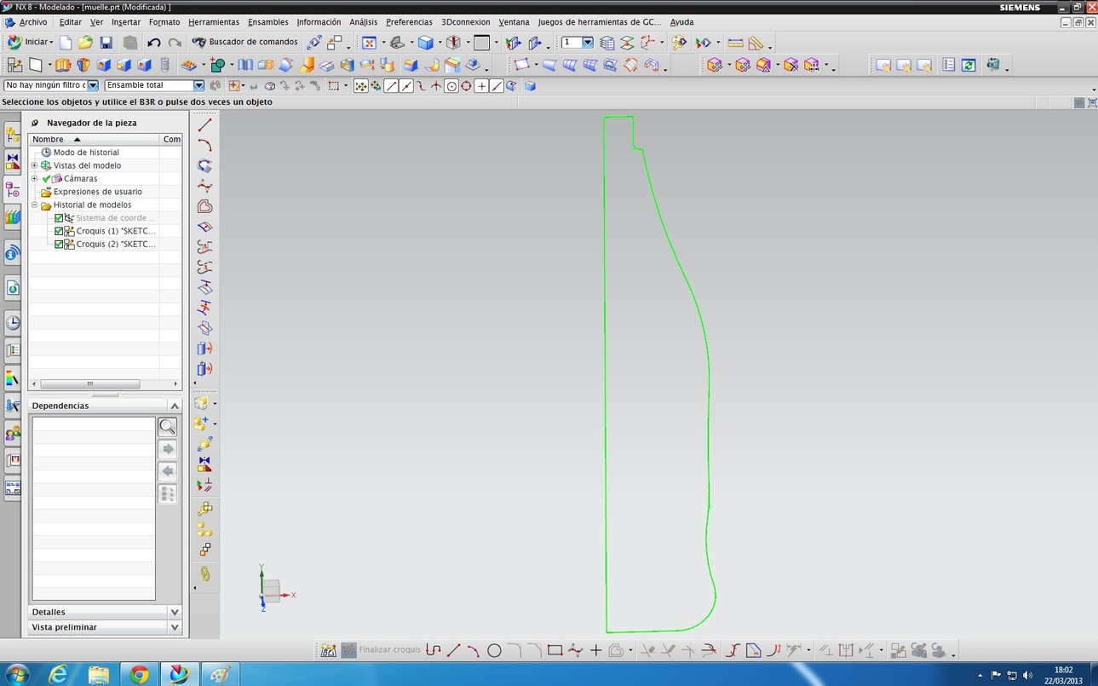The width and height of the screenshot is (1098, 686).
Task: Click the Redo arrow
Action: 175,42
